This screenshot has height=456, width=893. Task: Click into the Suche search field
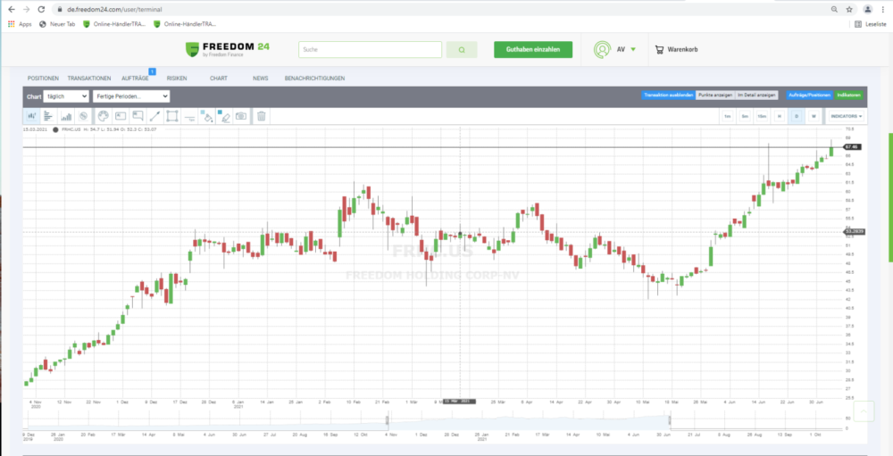(x=371, y=50)
